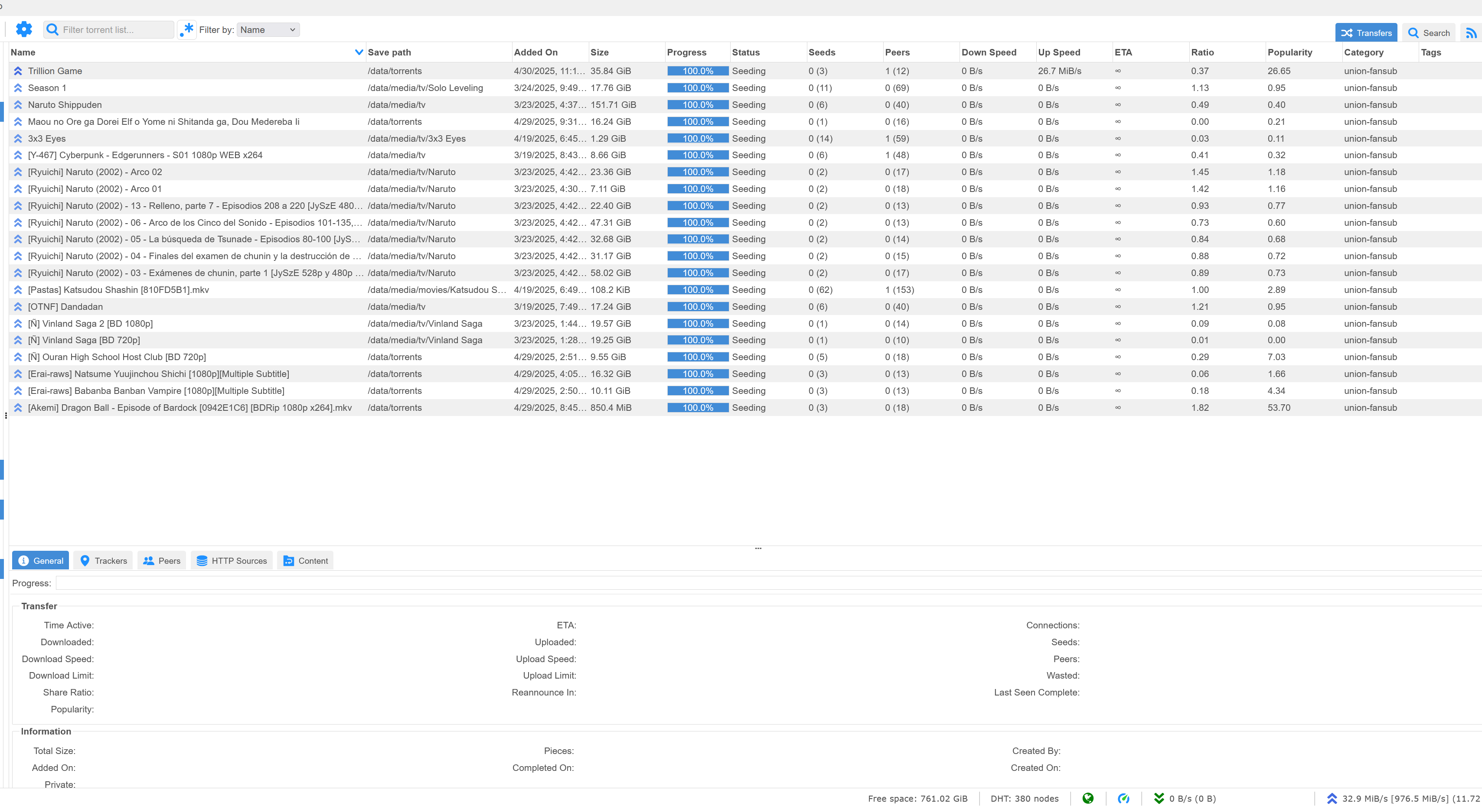The height and width of the screenshot is (806, 1482).
Task: Click 0 (62) seeds cell
Action: coord(820,290)
